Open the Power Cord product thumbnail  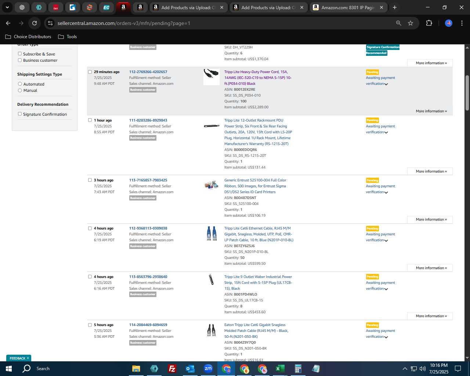[211, 77]
